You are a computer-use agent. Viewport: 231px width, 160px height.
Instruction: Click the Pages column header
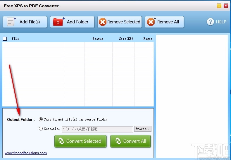click(148, 39)
